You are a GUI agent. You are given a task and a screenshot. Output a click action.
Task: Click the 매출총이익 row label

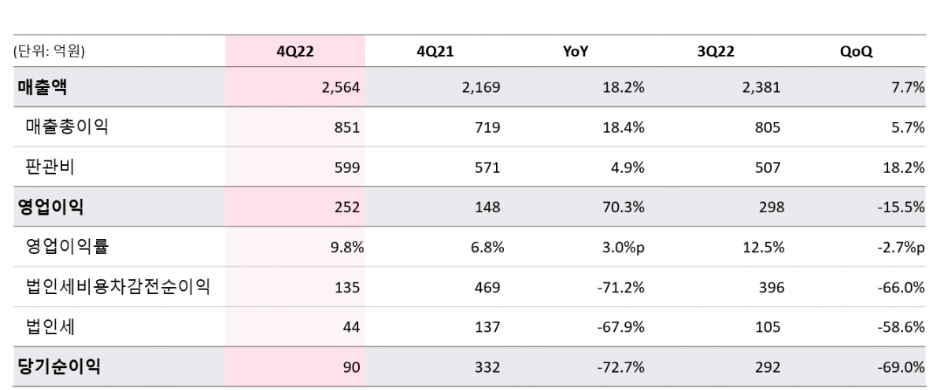coord(67,127)
